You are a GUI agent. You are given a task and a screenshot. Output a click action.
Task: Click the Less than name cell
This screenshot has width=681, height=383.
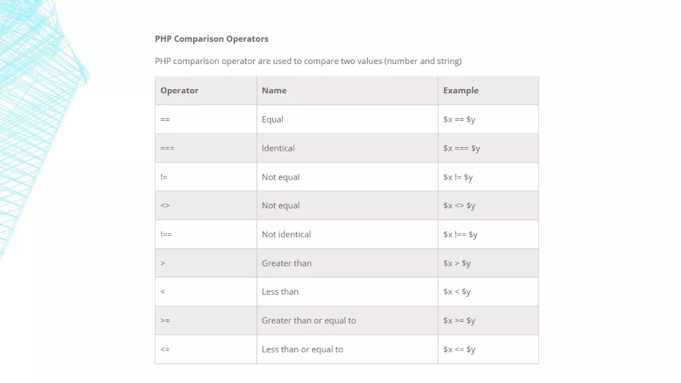[x=347, y=292]
